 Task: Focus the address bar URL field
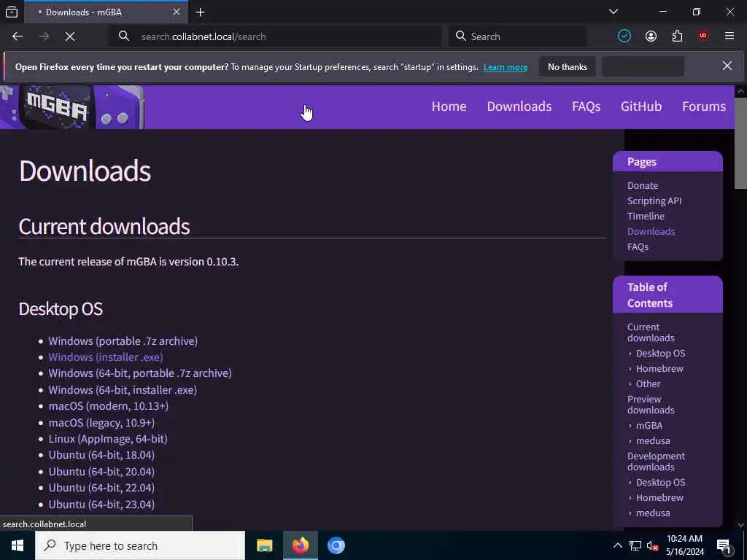click(276, 36)
